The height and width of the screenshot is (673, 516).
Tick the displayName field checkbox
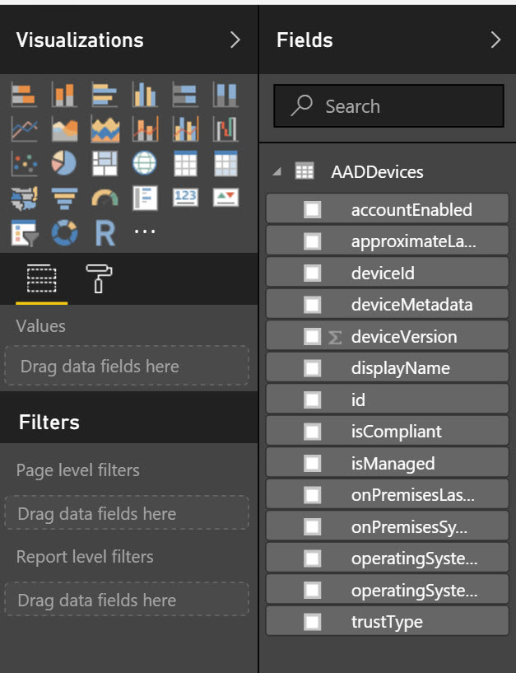312,368
